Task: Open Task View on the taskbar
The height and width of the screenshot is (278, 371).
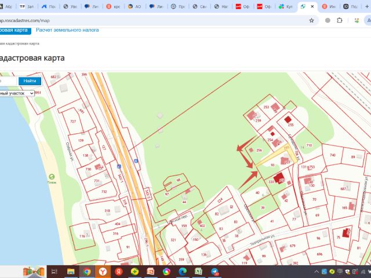Action: pos(54,272)
